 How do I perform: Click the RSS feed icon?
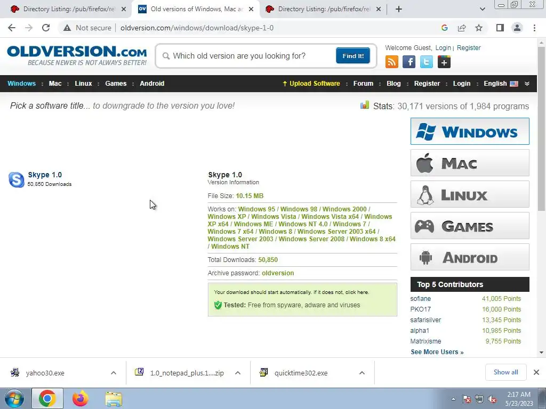click(x=392, y=62)
